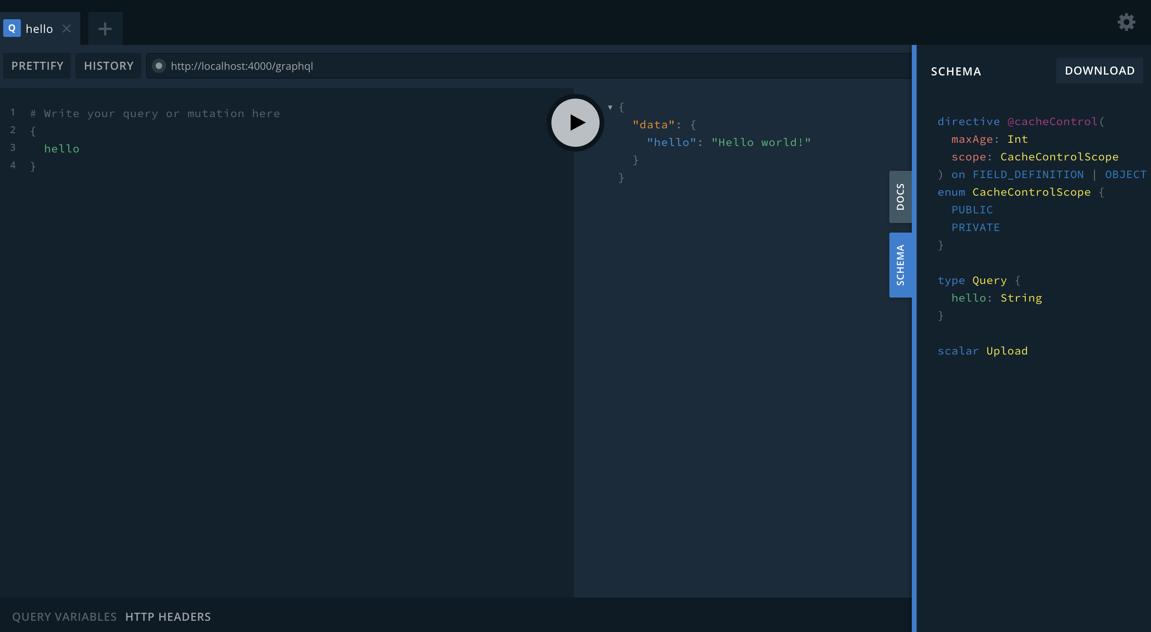1151x632 pixels.
Task: Click the endpoint status circle icon
Action: point(159,66)
